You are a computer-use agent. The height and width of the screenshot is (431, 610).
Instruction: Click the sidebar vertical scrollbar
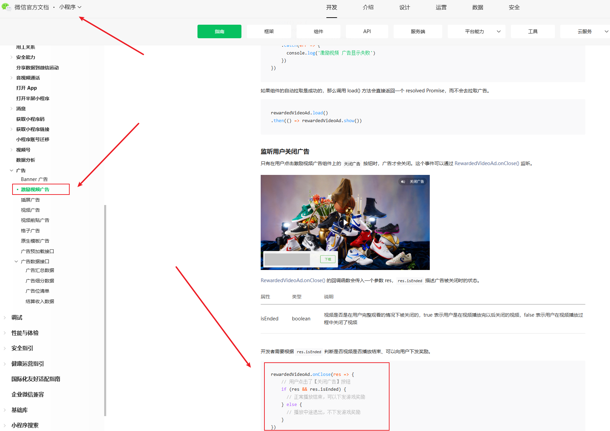pos(105,310)
